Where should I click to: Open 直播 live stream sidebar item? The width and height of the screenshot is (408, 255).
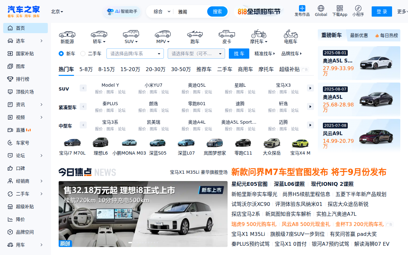[x=25, y=130]
